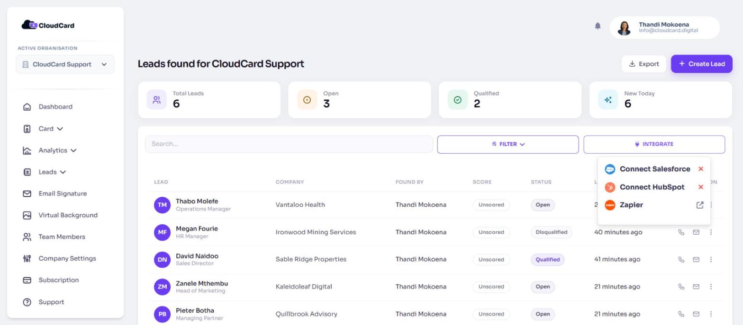Open the CloudCard Support organisation dropdown
The width and height of the screenshot is (743, 325).
tap(65, 64)
